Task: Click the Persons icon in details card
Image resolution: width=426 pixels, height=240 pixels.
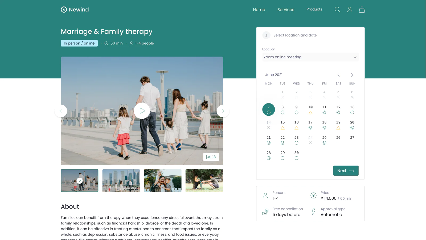Action: (x=265, y=195)
